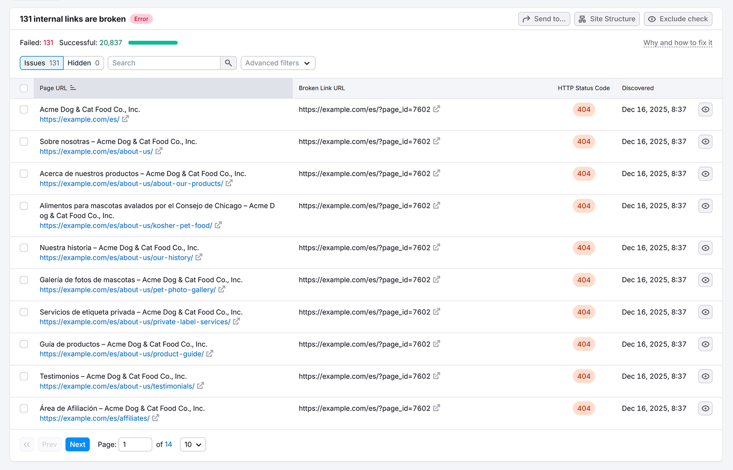Switch to the Hidden tab
Screen dimensions: 733x470
click(83, 63)
